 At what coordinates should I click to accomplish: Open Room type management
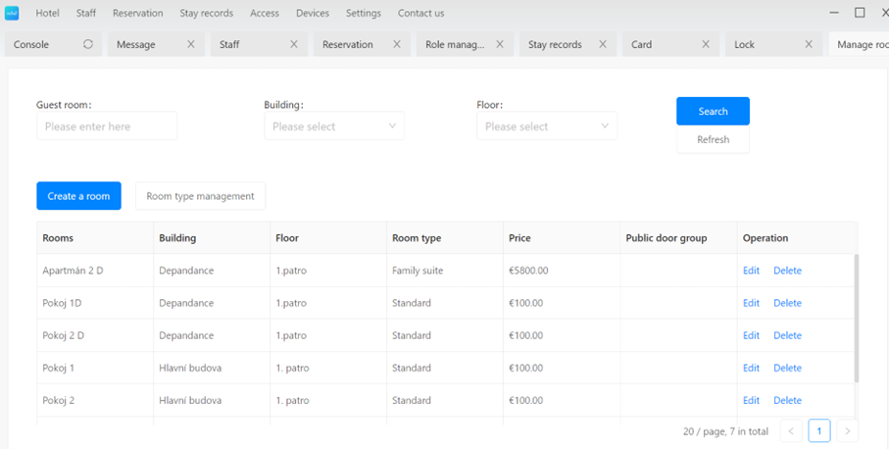[x=200, y=196]
